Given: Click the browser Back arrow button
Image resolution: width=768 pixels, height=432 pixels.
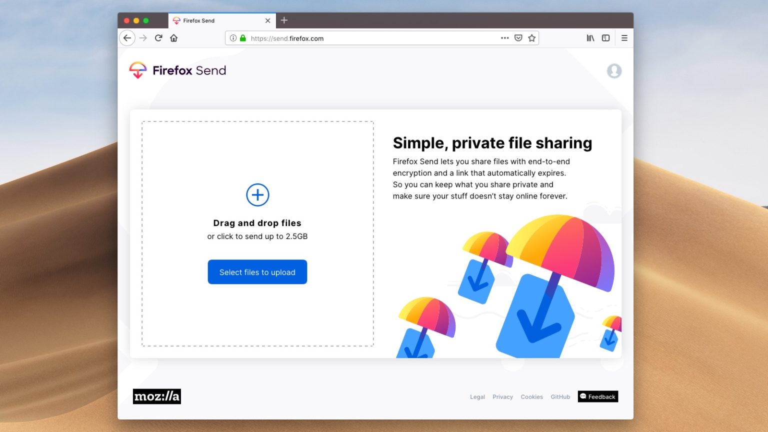Looking at the screenshot, I should coord(127,38).
